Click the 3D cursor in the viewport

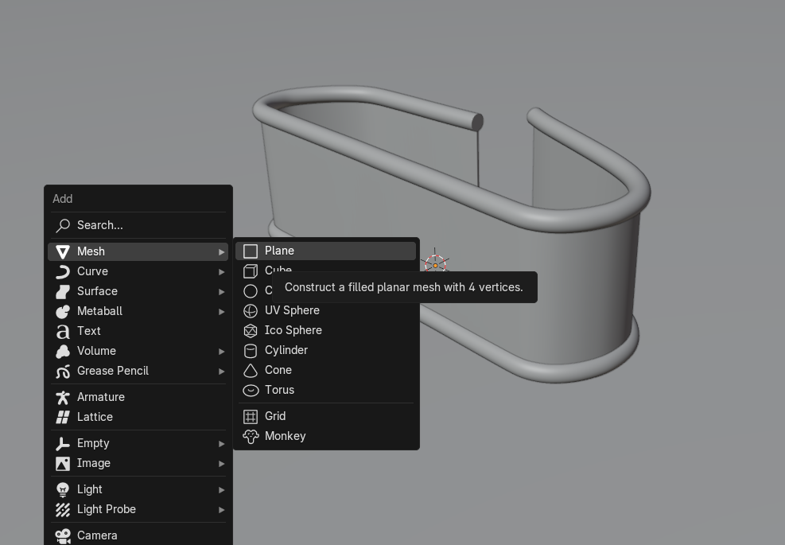435,264
